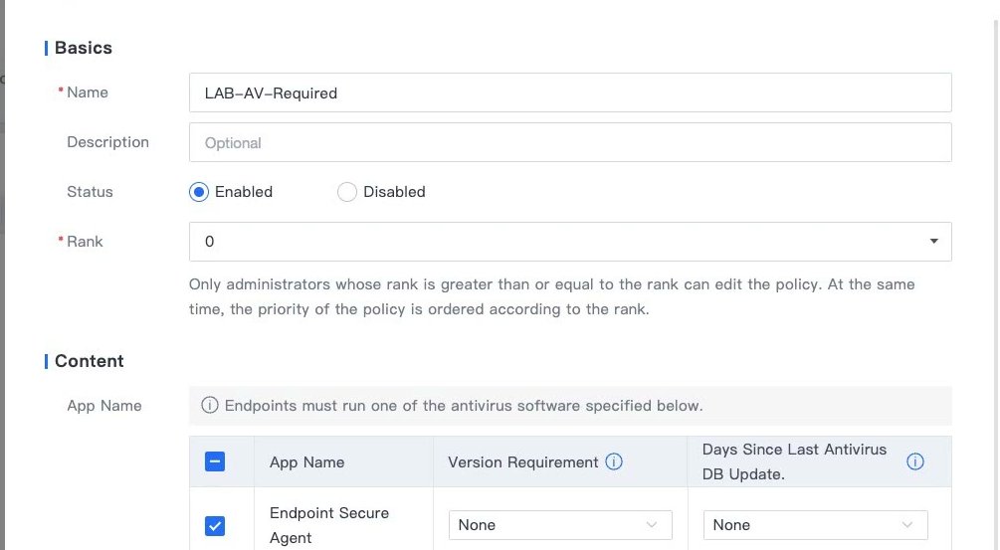Click the App Name column header
The width and height of the screenshot is (1000, 550).
pos(306,462)
